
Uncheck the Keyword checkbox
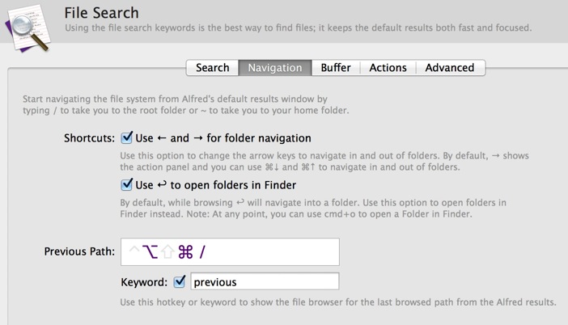point(180,281)
